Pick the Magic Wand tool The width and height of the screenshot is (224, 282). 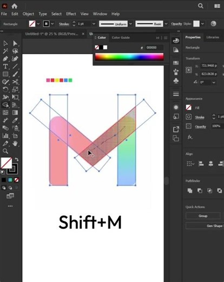click(x=5, y=51)
